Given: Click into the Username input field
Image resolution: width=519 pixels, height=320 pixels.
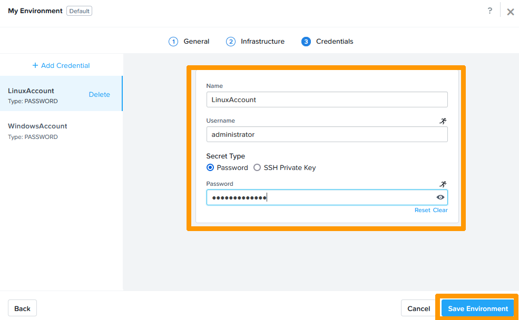Looking at the screenshot, I should (x=327, y=135).
